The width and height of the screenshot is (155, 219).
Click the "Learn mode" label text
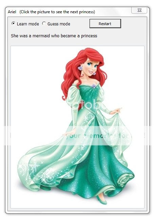[x=28, y=24]
